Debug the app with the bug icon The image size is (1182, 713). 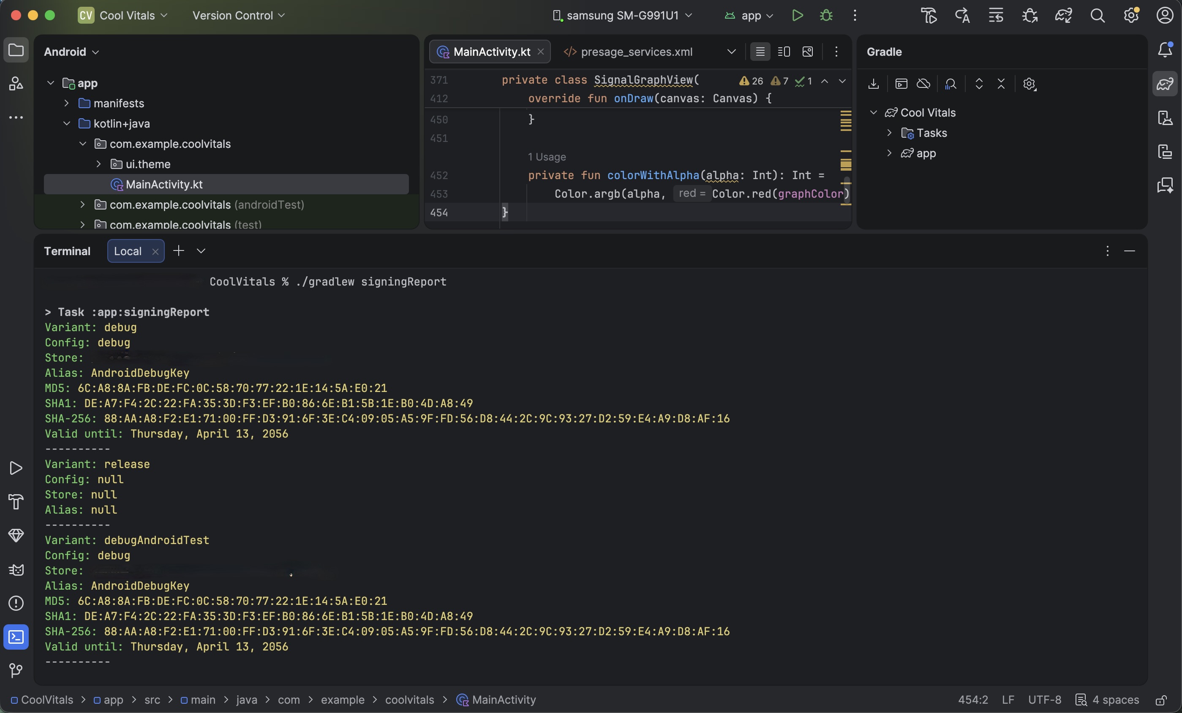(x=826, y=15)
